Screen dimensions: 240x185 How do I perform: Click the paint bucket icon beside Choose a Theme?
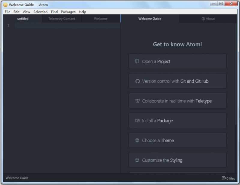[x=137, y=140]
